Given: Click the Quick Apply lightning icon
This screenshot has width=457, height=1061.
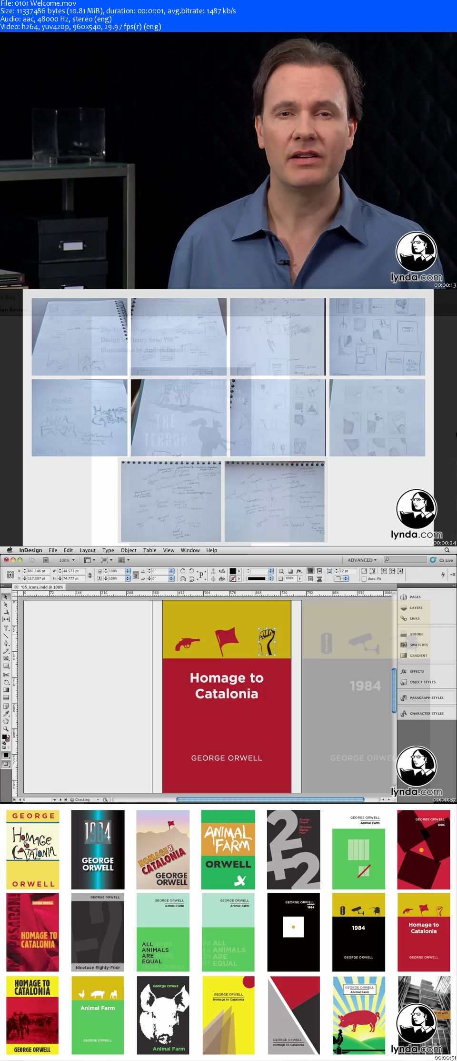Looking at the screenshot, I should pos(443,575).
